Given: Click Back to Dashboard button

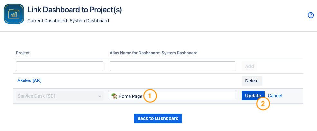Looking at the screenshot, I should click(158, 118).
